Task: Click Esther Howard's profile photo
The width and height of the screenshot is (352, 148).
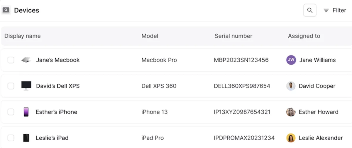Action: 291,112
